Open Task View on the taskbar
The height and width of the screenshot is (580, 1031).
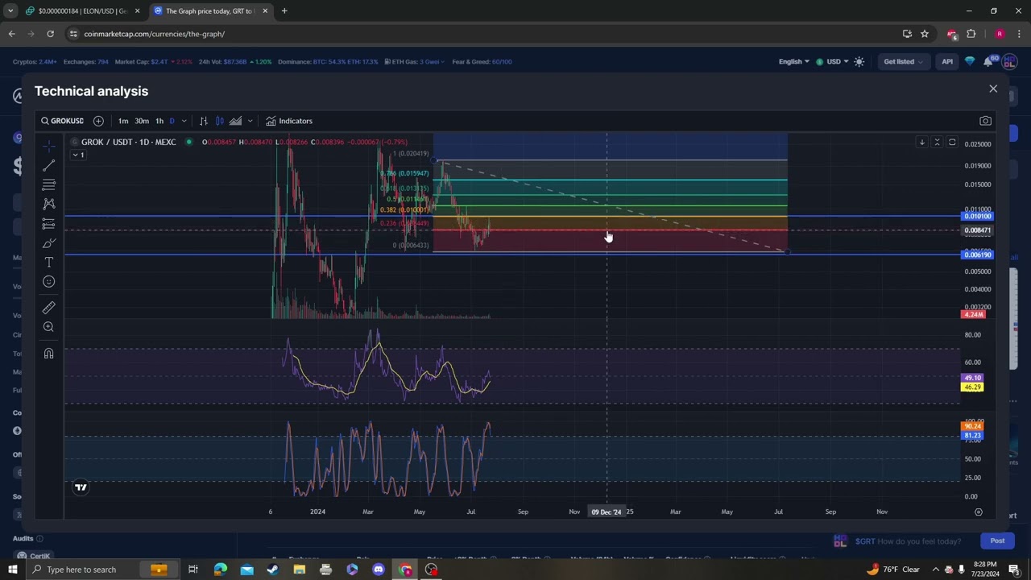point(193,570)
